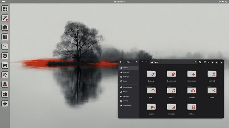This screenshot has width=229, height=128.
Task: Open the clock and date in top bar
Action: pos(119,2)
